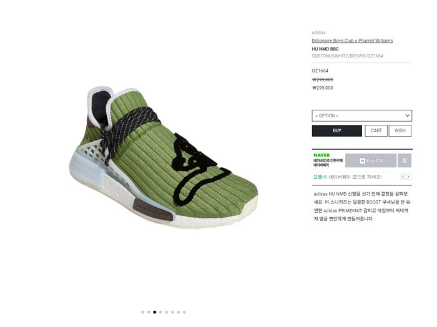Image resolution: width=437 pixels, height=327 pixels.
Task: Click the Naver Pay wishlist 찜 button
Action: click(x=405, y=161)
